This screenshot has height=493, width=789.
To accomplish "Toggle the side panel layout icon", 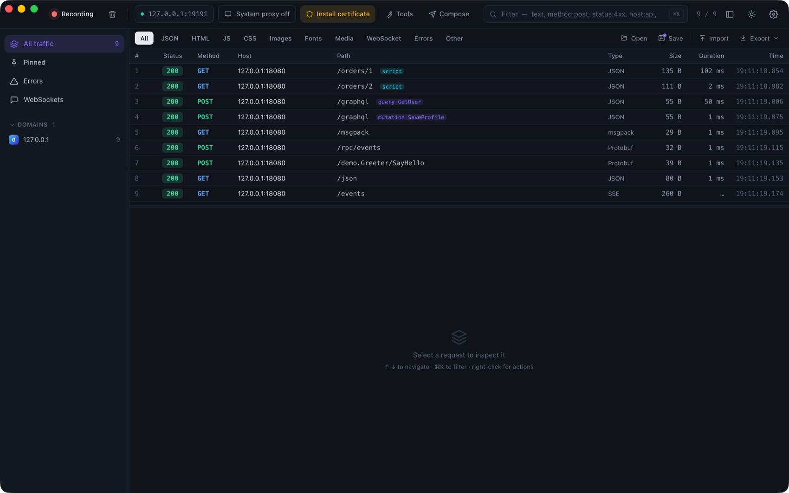I will [x=730, y=14].
